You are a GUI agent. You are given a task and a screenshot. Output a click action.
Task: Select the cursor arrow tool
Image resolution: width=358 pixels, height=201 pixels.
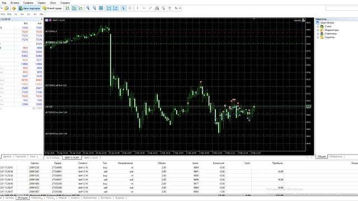click(x=123, y=8)
